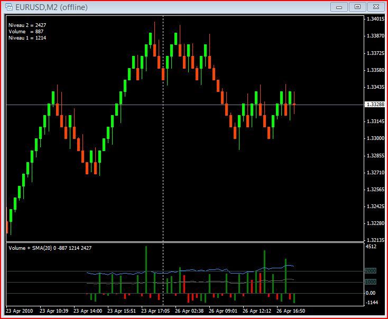Click the 1000 volume level label

371,282
